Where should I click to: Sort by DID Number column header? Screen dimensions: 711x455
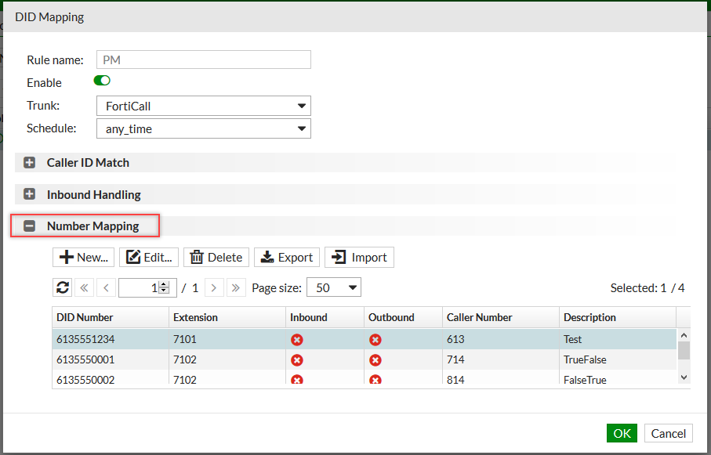pyautogui.click(x=111, y=317)
